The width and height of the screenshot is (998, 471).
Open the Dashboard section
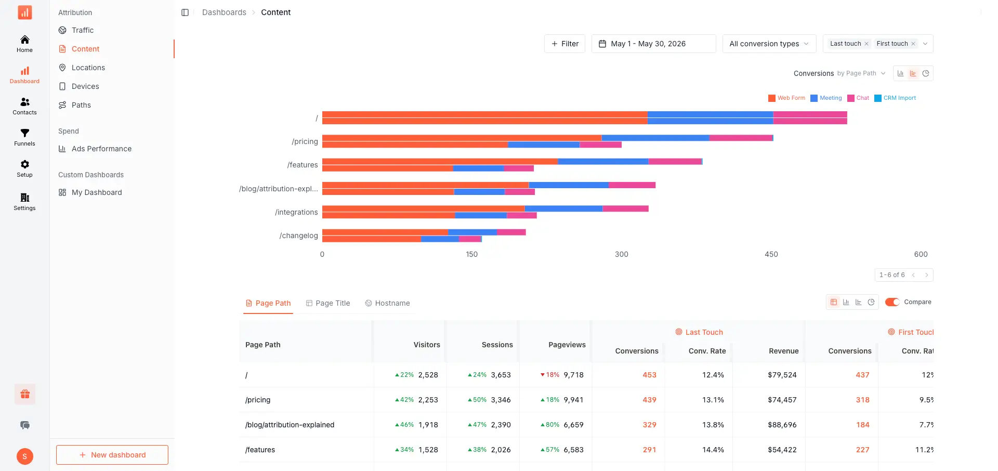(24, 75)
